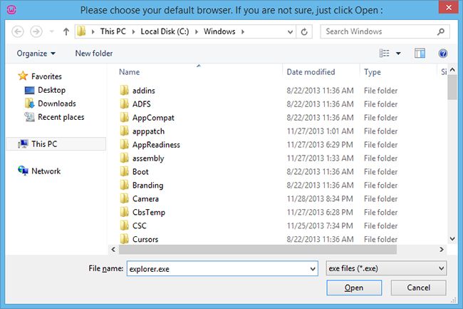Click Local Disk (C:) in address path
Viewport: 463px width, 309px height.
point(165,31)
